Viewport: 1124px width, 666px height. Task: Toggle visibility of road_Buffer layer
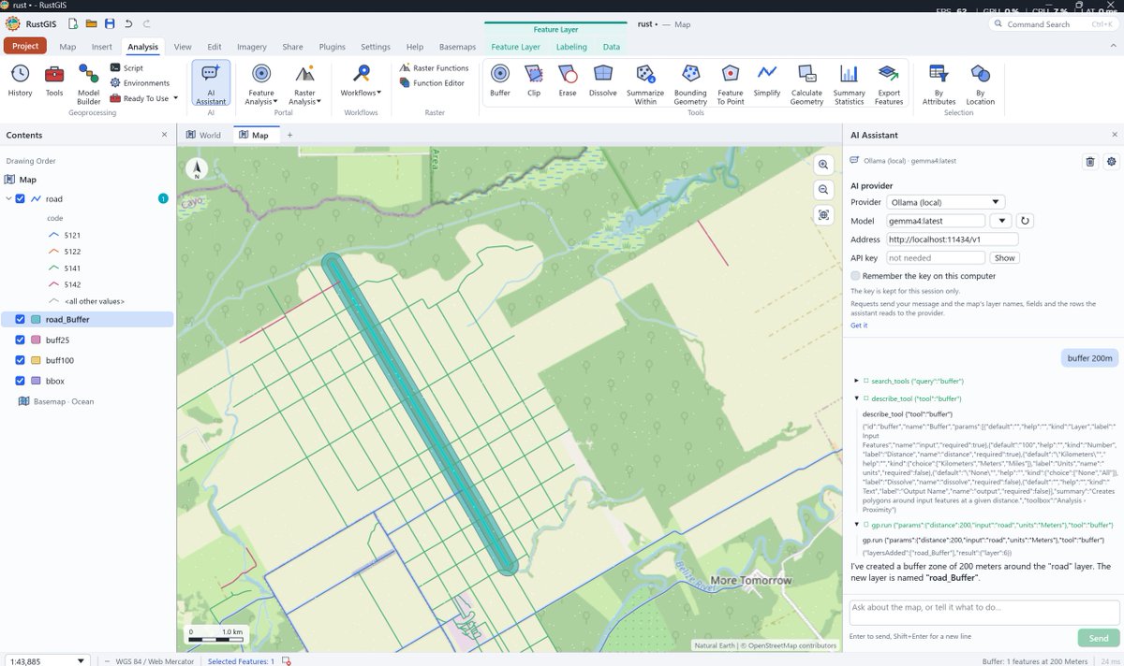click(x=20, y=319)
